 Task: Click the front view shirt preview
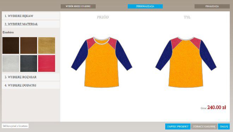click(x=102, y=62)
